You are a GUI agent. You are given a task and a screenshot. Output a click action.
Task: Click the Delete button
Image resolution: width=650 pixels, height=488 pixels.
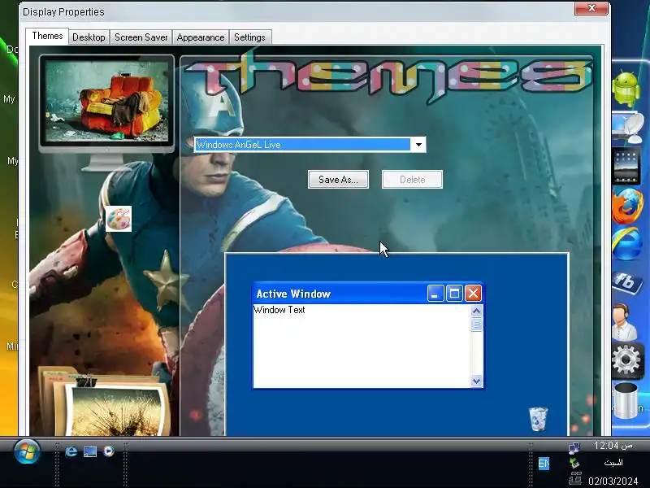click(x=412, y=180)
